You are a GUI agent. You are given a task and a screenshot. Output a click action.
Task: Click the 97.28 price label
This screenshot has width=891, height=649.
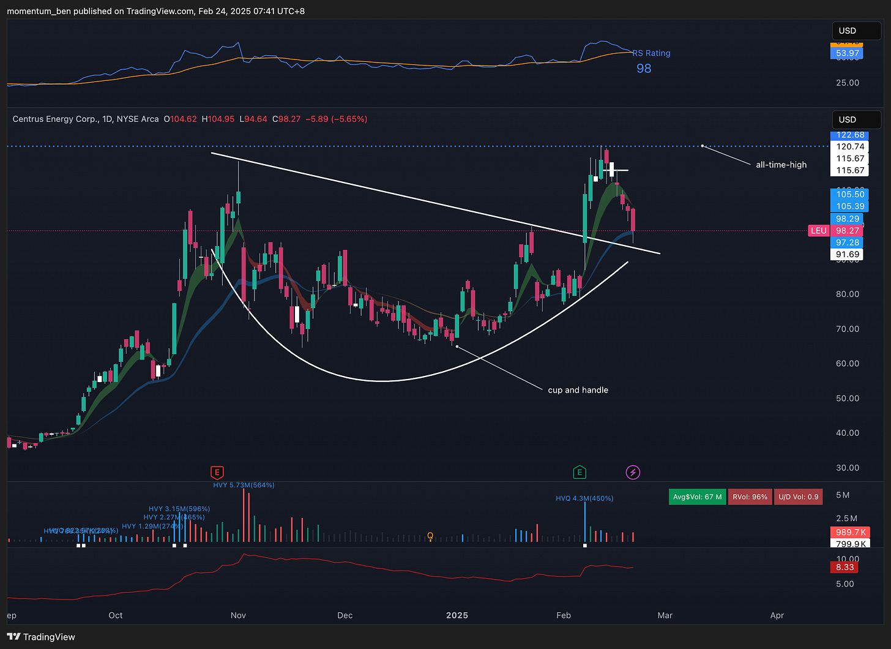(x=848, y=242)
